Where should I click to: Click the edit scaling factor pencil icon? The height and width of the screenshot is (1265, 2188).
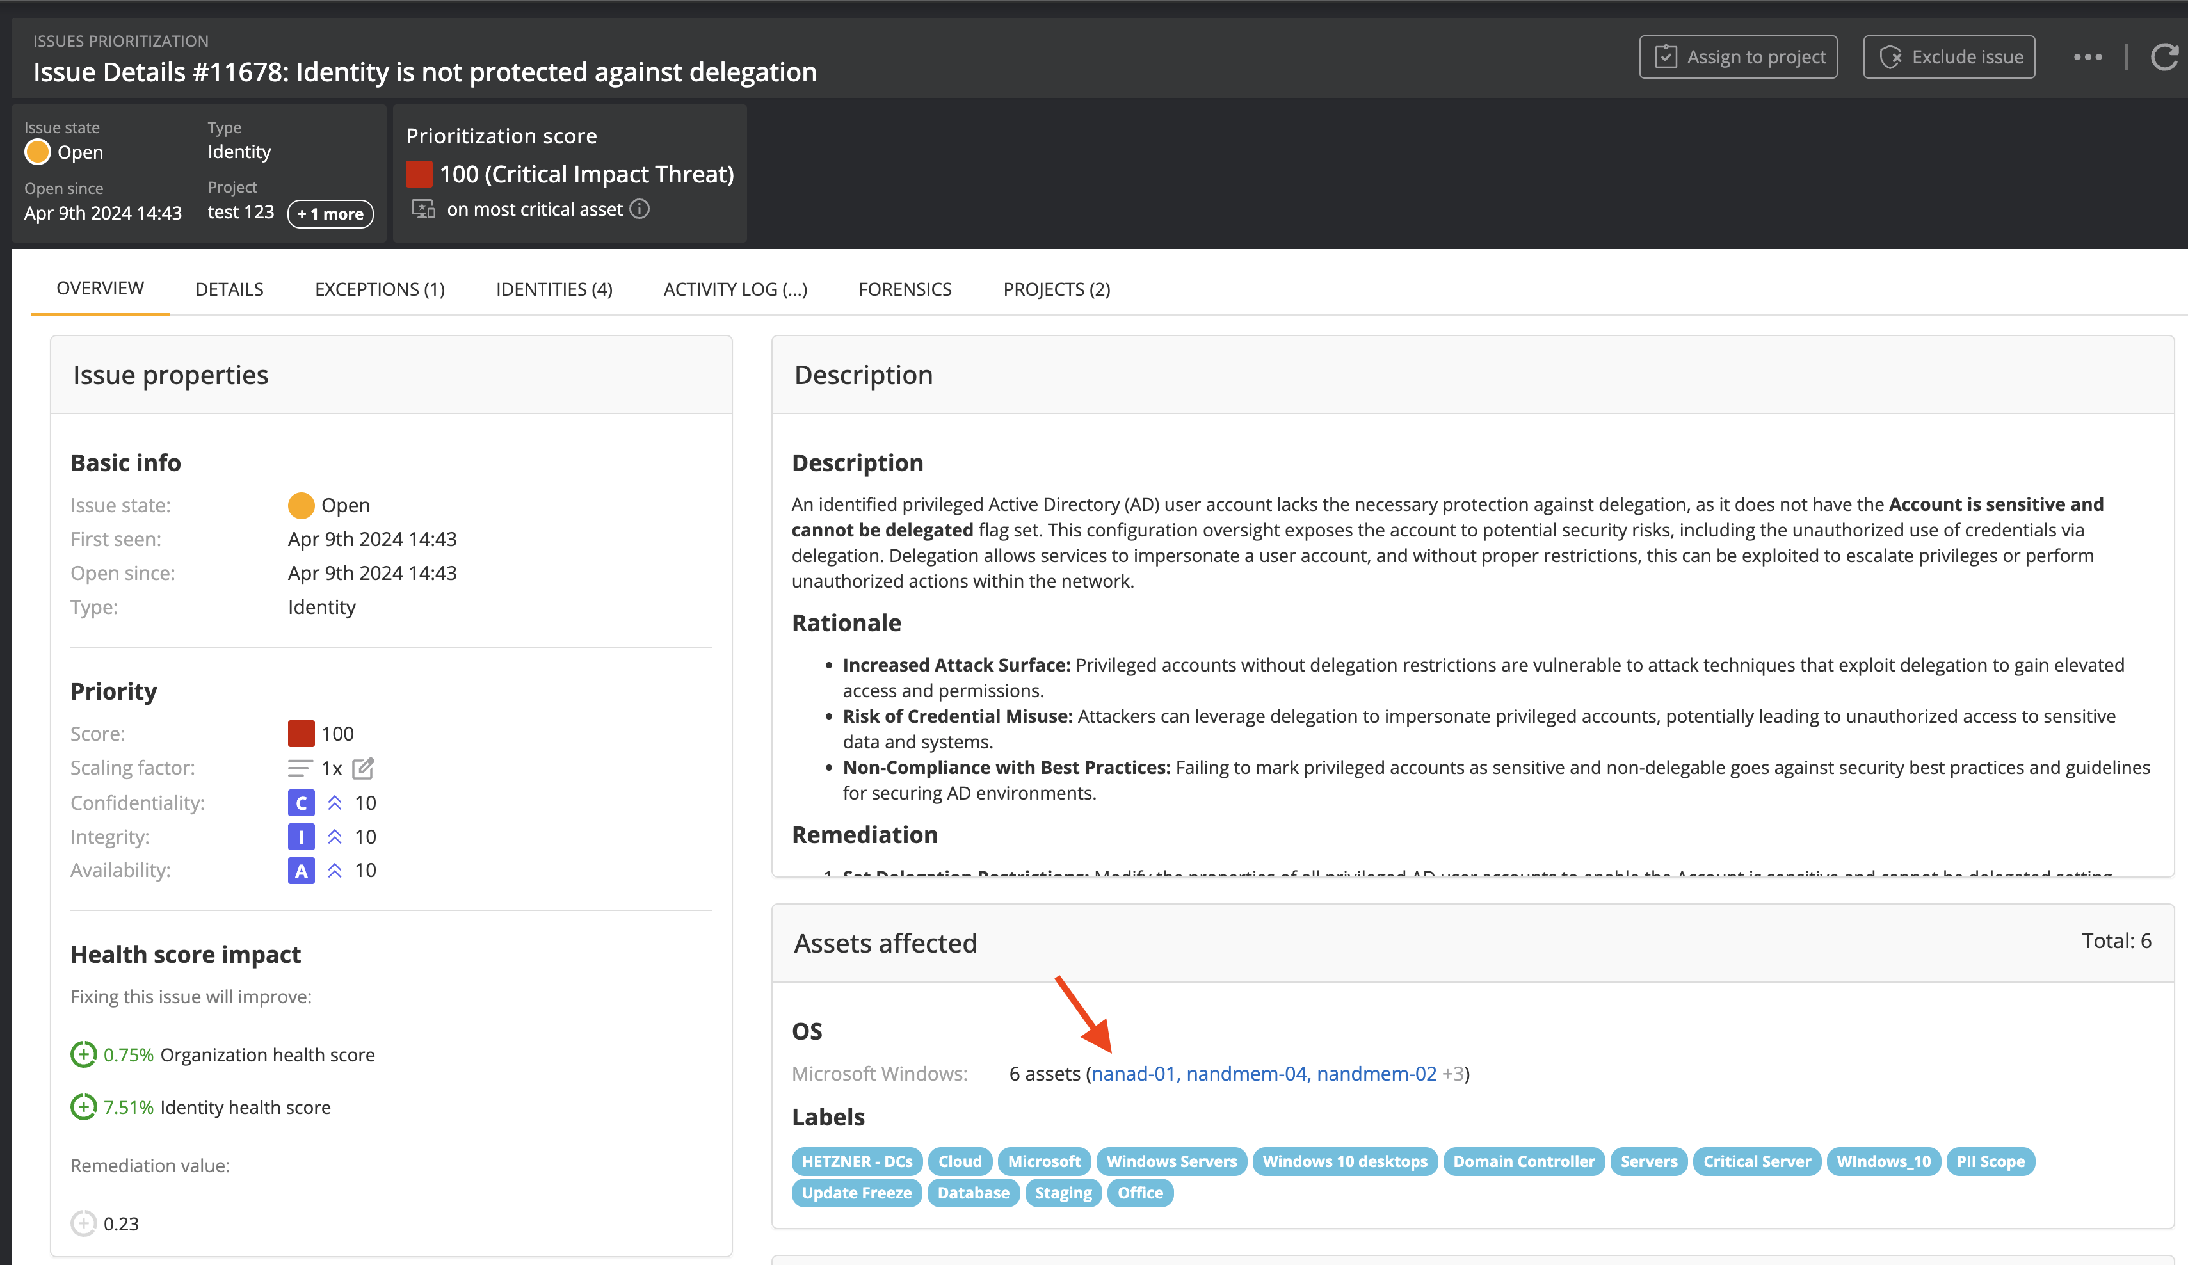coord(363,768)
